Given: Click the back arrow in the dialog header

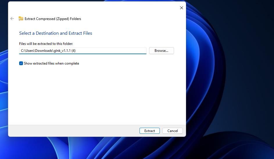Looking at the screenshot, I should pyautogui.click(x=12, y=19).
